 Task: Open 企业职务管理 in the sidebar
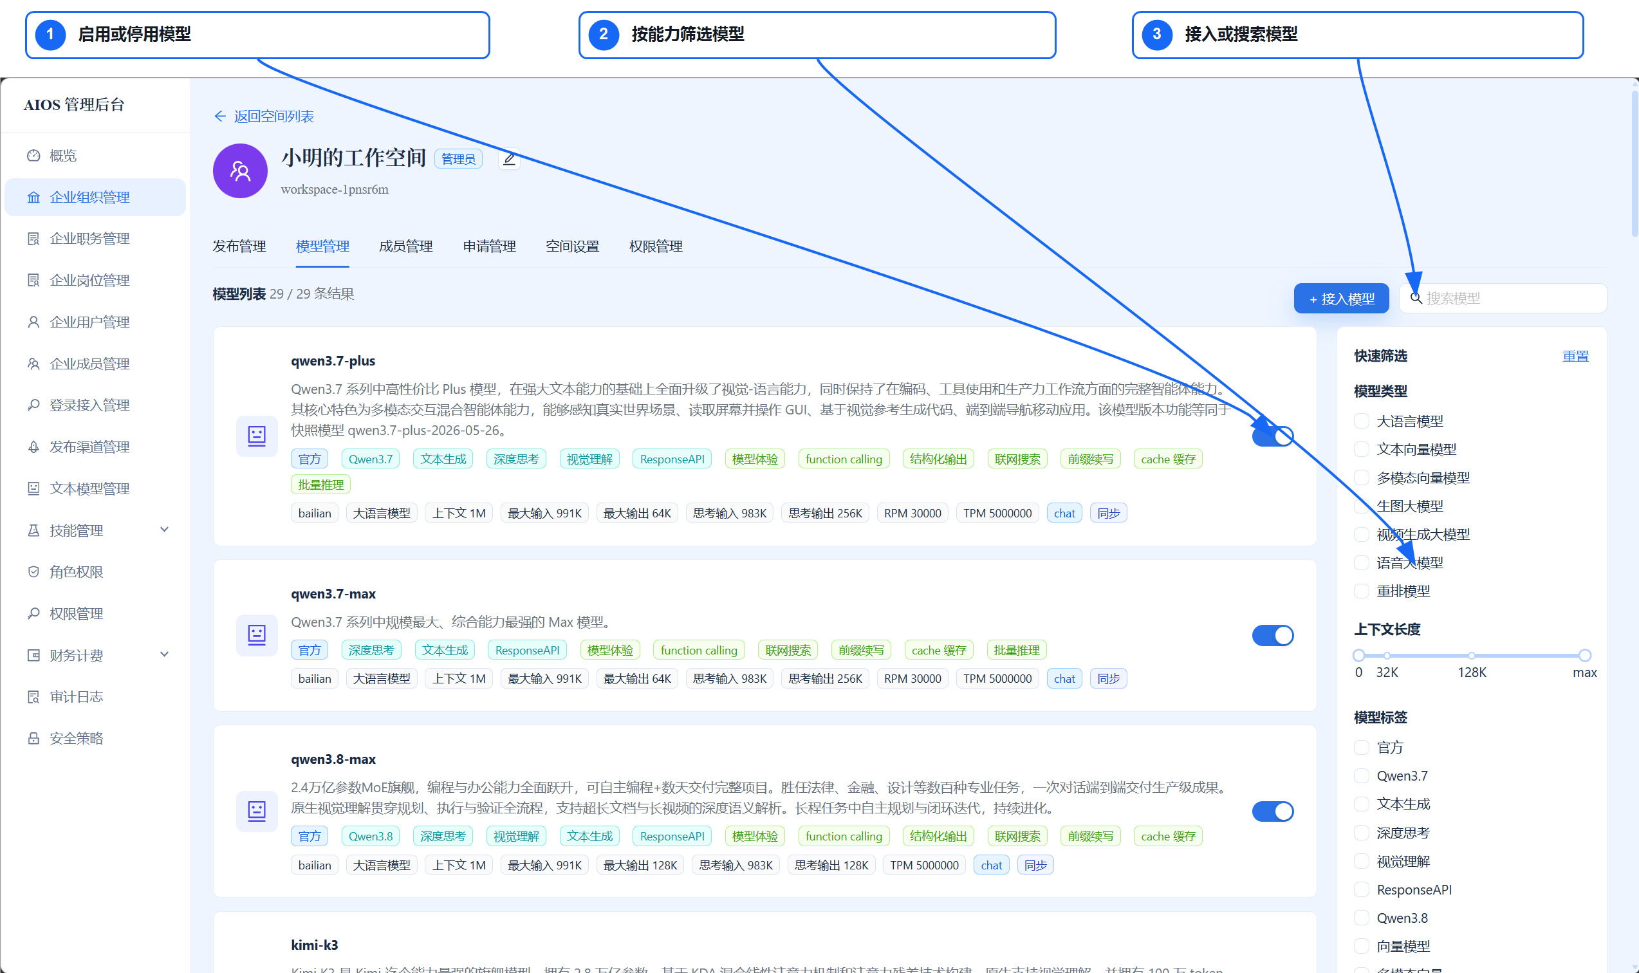[x=95, y=239]
